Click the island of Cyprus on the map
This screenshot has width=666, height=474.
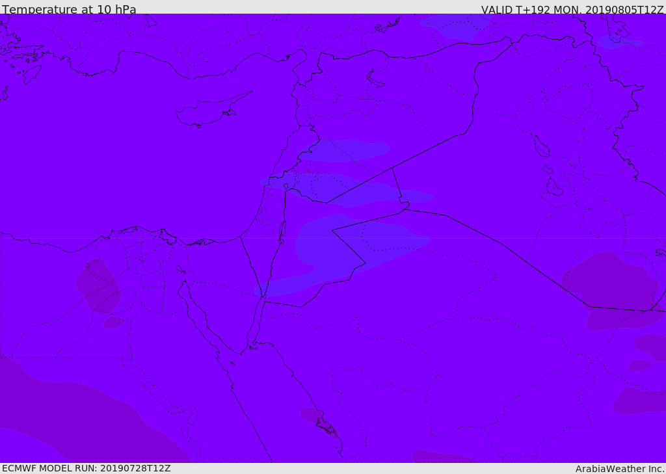click(209, 112)
